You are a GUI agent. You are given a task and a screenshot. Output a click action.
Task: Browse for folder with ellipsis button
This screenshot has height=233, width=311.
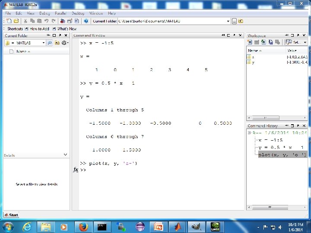[234, 21]
